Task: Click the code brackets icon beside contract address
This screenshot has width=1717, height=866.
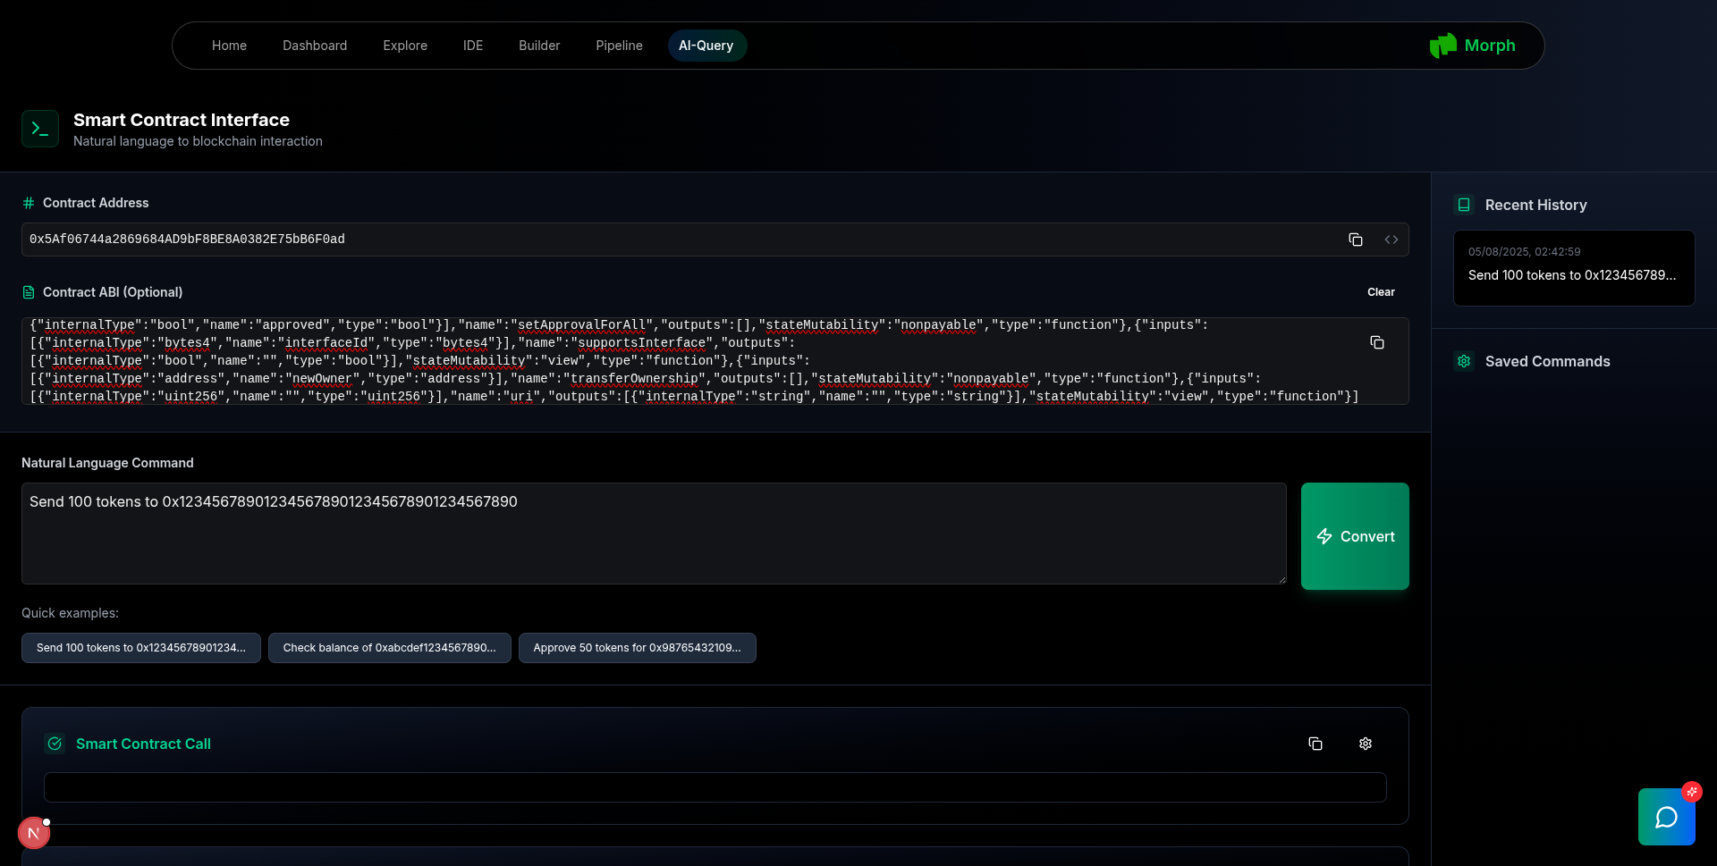Action: pos(1391,239)
